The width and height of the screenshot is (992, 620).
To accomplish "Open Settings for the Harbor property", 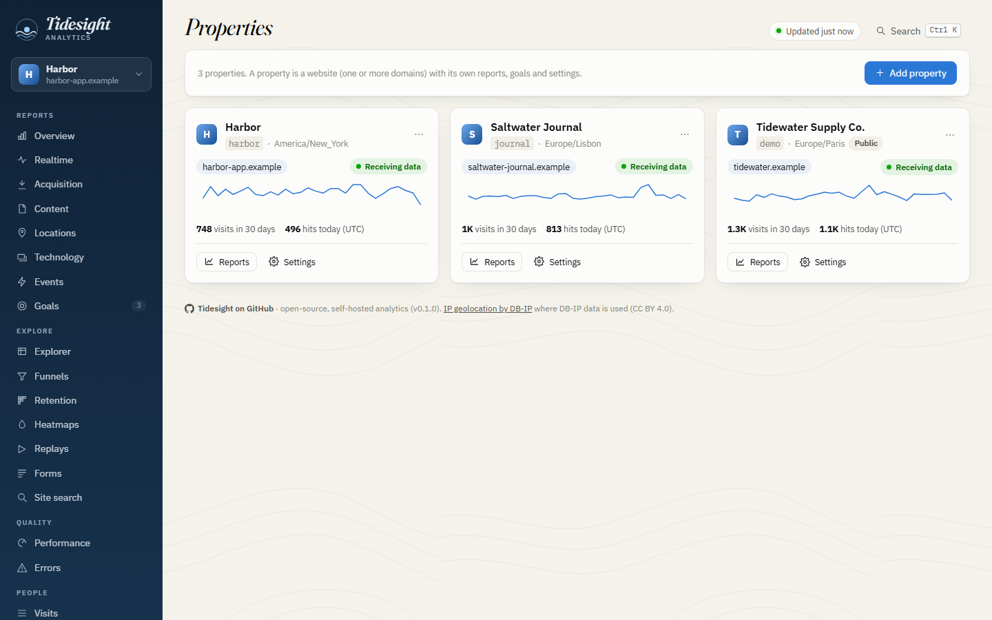I will pyautogui.click(x=292, y=262).
